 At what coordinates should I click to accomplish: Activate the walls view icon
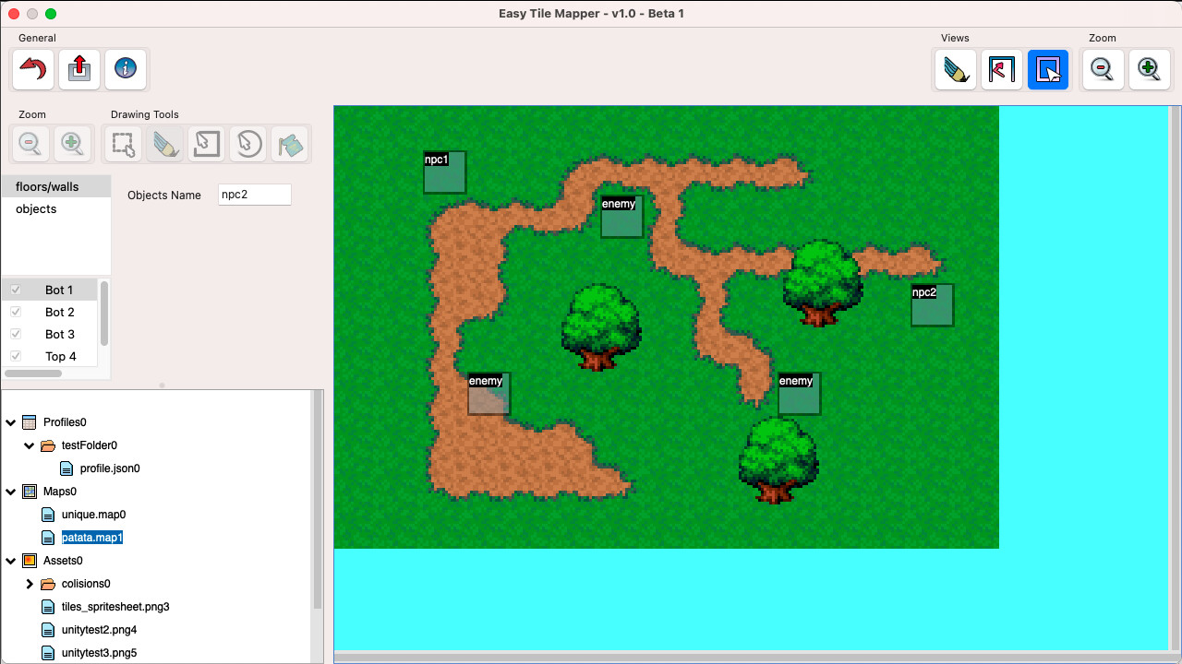(x=1001, y=69)
